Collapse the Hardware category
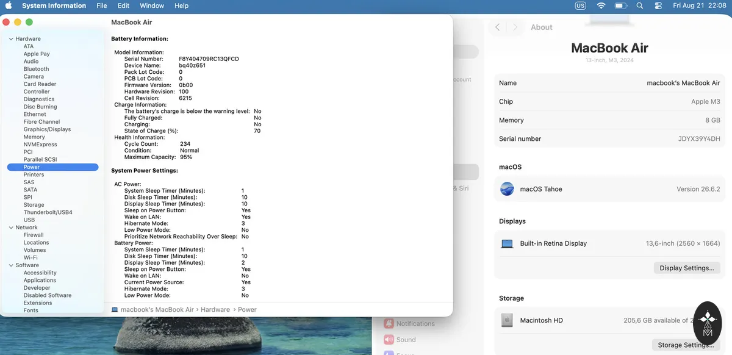The height and width of the screenshot is (355, 732). (x=11, y=39)
